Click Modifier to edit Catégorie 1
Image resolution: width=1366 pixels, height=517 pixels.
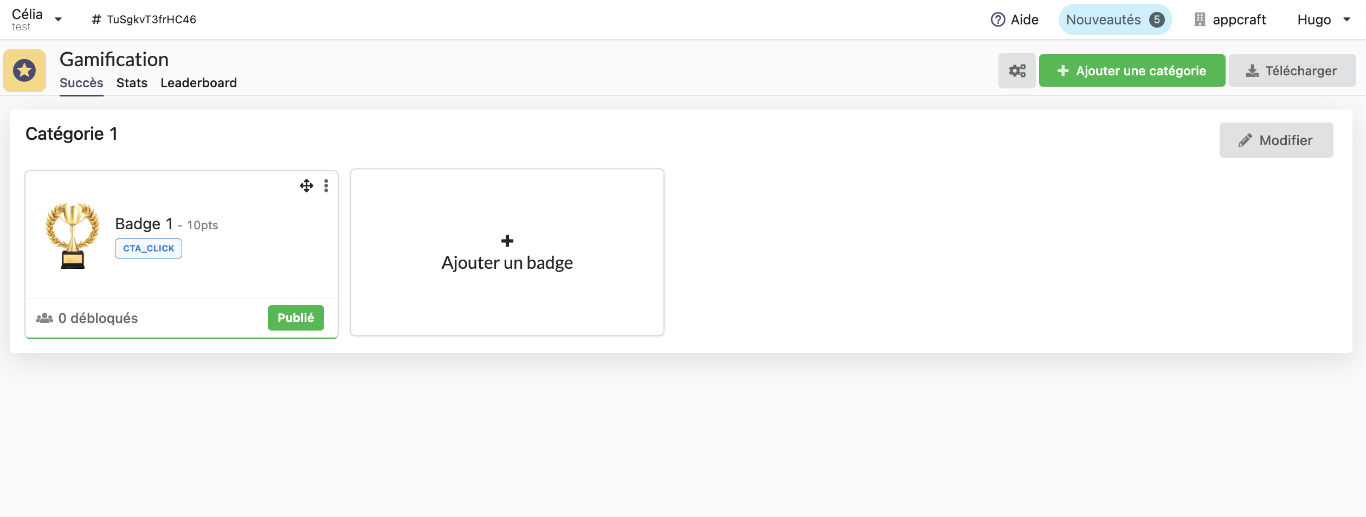tap(1276, 140)
